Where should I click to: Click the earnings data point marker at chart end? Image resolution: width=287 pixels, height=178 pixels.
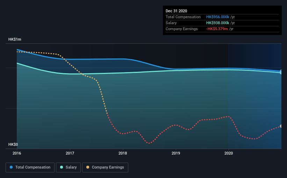coord(281,126)
